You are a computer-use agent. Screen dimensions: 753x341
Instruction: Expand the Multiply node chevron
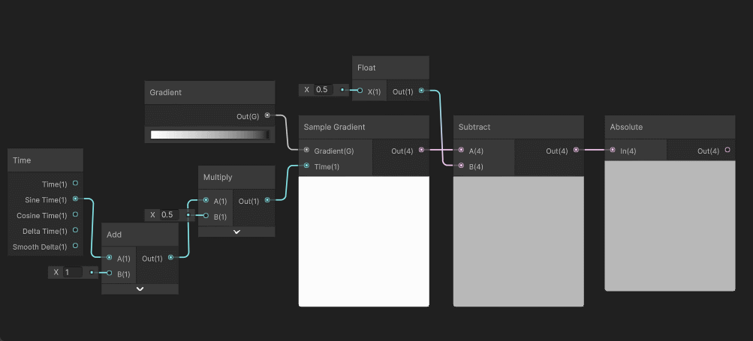[x=236, y=232]
